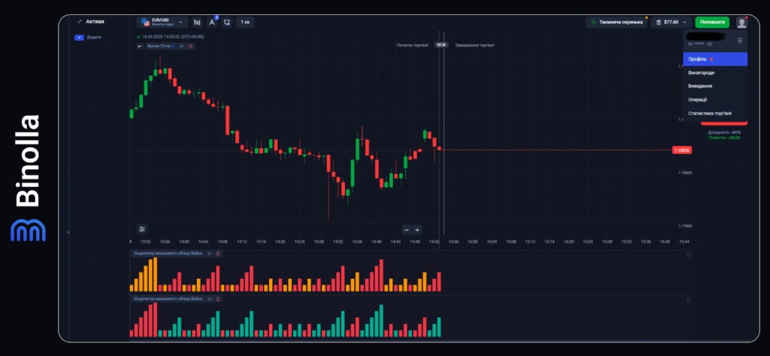This screenshot has width=770, height=356.
Task: Toggle account ID visibility eye icon
Action: point(710,45)
